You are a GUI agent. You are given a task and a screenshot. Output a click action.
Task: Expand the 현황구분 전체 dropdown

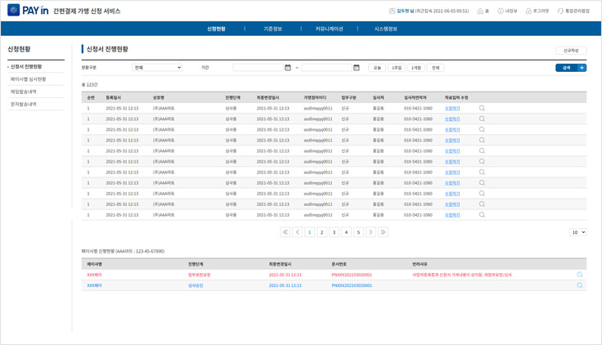click(x=157, y=68)
